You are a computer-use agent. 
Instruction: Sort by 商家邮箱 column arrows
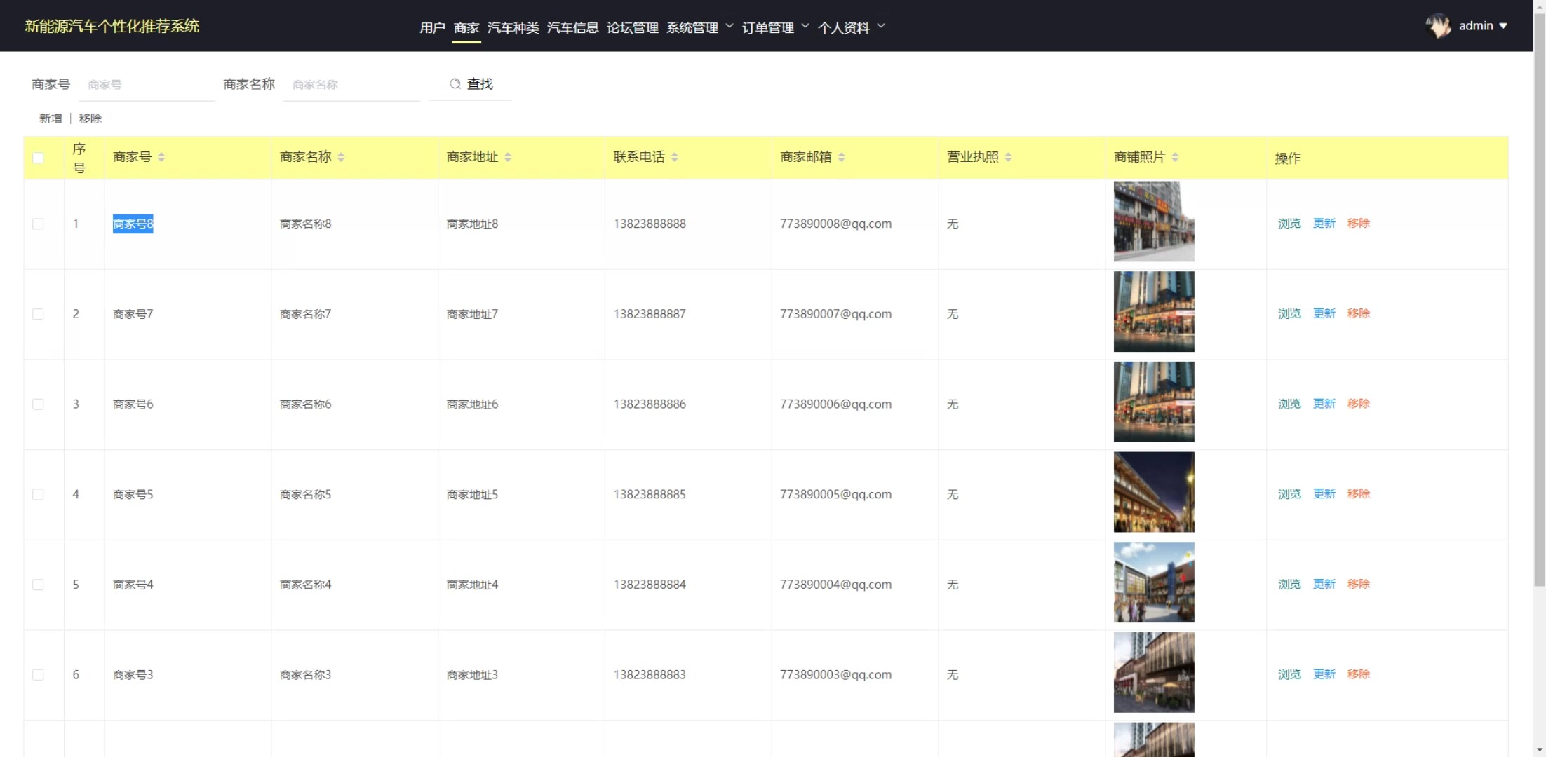tap(842, 157)
